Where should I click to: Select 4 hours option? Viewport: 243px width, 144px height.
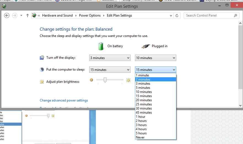pyautogui.click(x=156, y=129)
